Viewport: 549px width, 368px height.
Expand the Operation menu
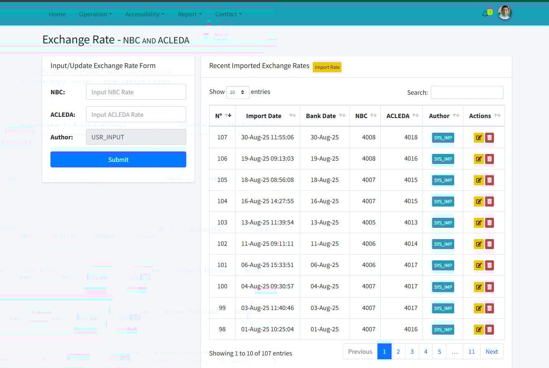[x=95, y=14]
